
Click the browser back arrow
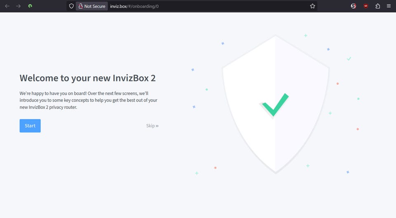point(7,6)
